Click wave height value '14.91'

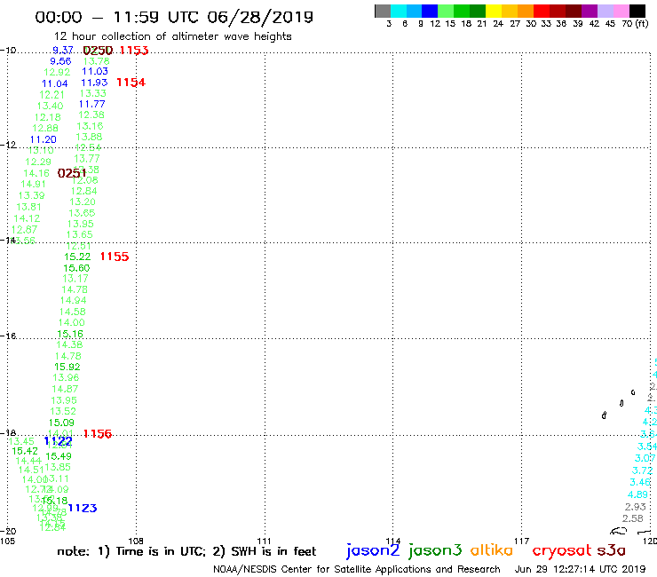(x=33, y=184)
